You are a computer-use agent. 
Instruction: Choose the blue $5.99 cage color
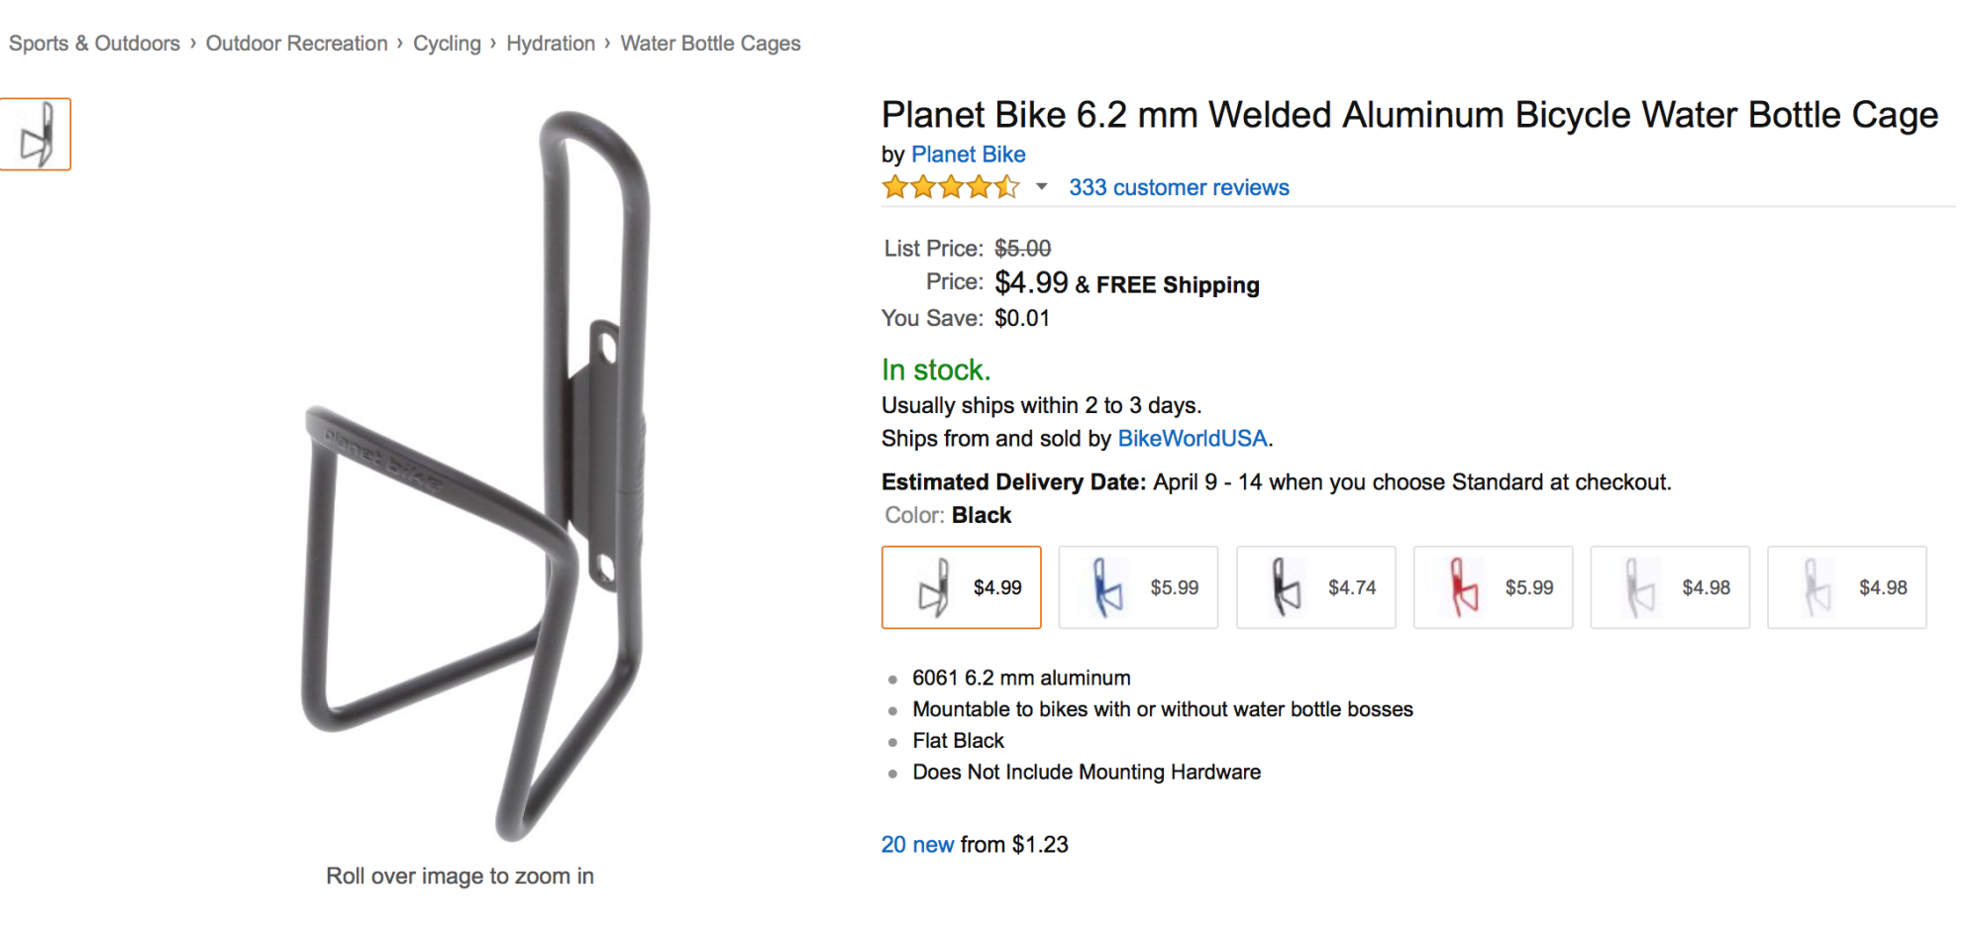pos(1138,587)
